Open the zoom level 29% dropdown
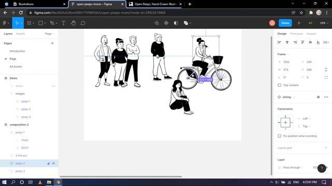This screenshot has height=186, width=332. pyautogui.click(x=324, y=23)
